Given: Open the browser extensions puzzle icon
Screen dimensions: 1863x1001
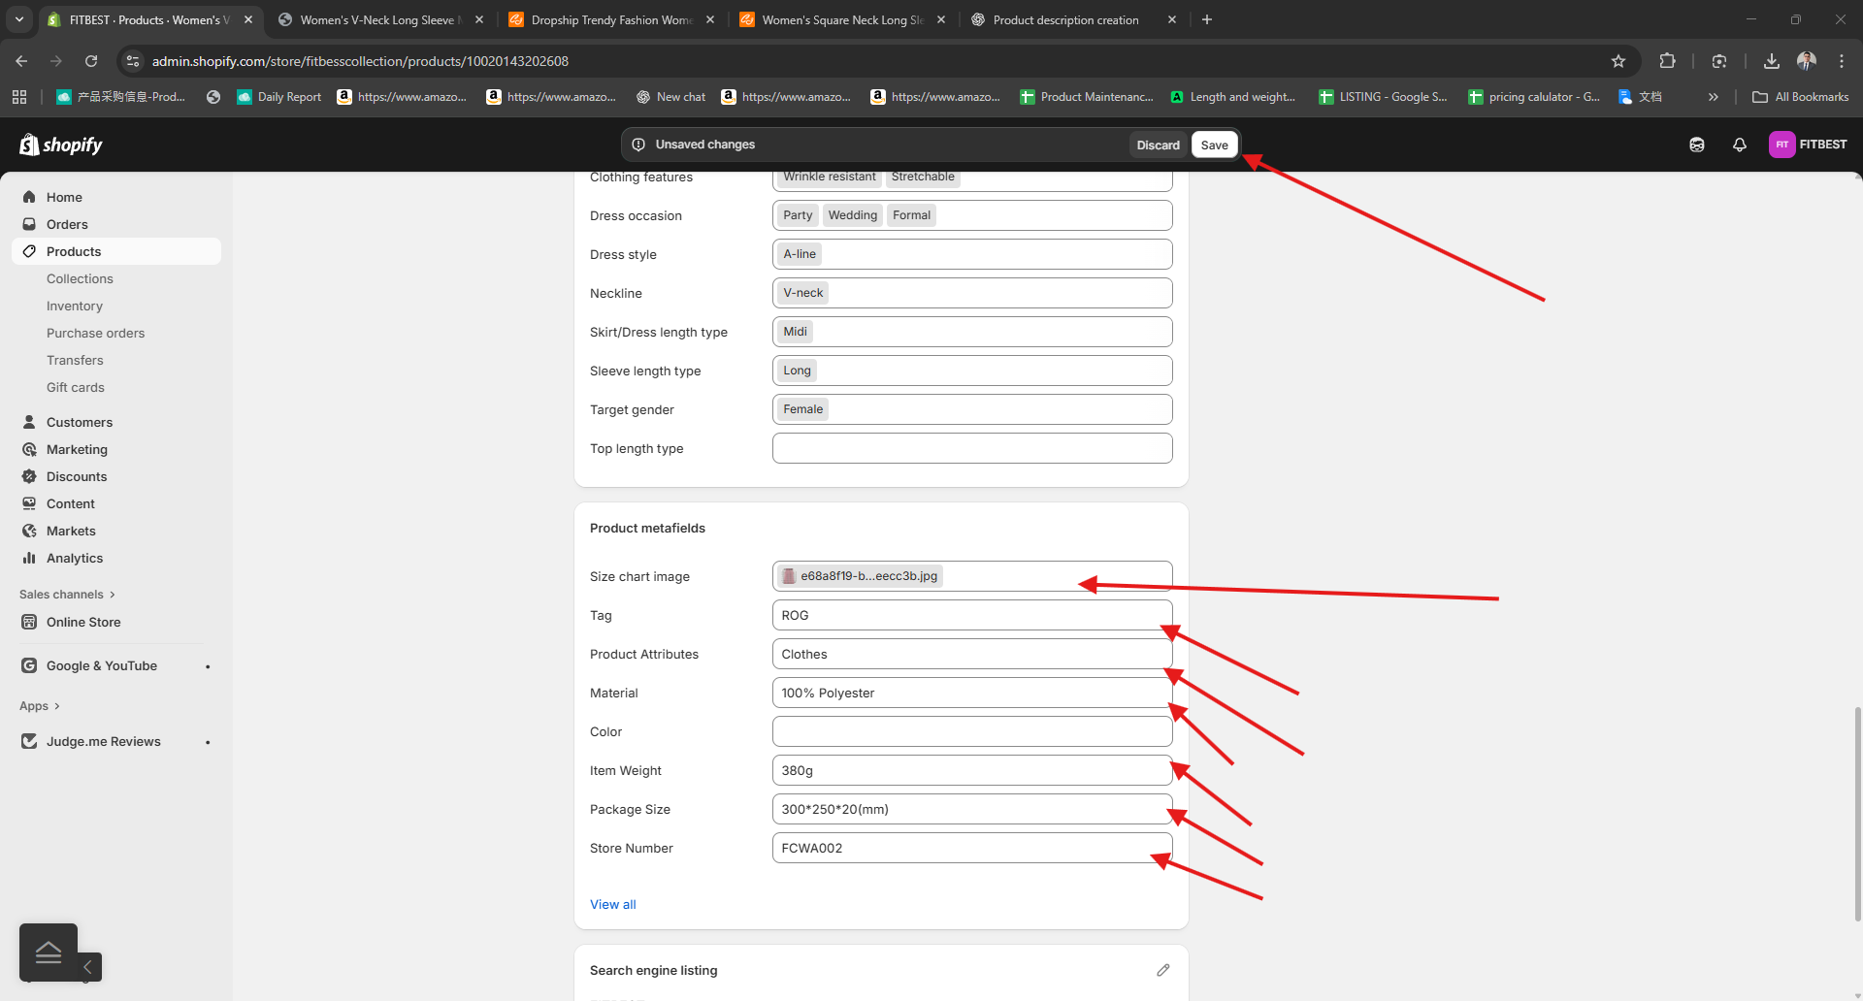Looking at the screenshot, I should coord(1667,61).
